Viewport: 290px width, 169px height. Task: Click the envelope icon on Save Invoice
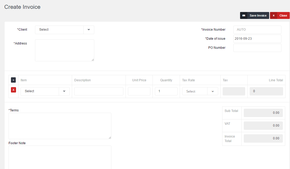[x=244, y=15]
